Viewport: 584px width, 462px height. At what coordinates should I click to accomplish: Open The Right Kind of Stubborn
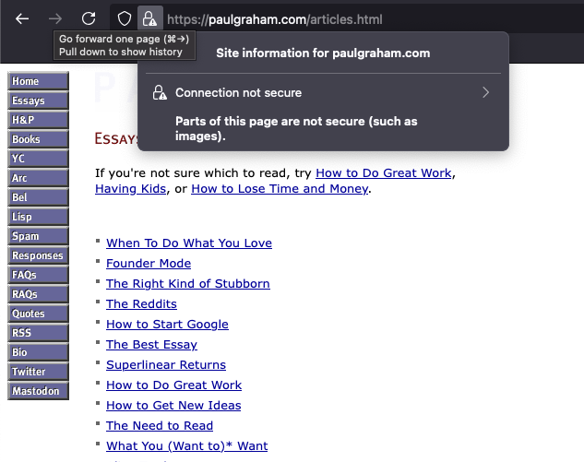[x=187, y=284]
